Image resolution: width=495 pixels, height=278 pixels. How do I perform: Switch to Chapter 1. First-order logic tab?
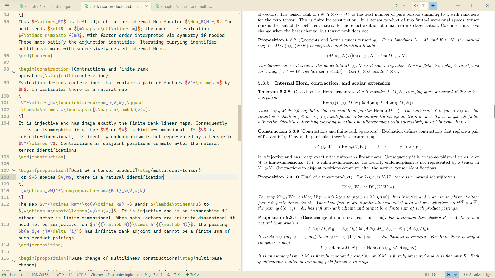(x=48, y=6)
